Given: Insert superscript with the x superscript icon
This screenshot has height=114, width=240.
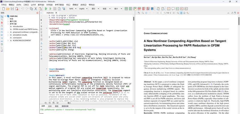Looking at the screenshot, I should coord(41,49).
